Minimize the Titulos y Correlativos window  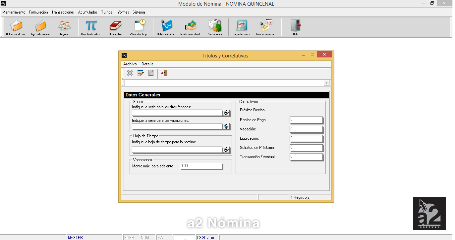pos(303,54)
